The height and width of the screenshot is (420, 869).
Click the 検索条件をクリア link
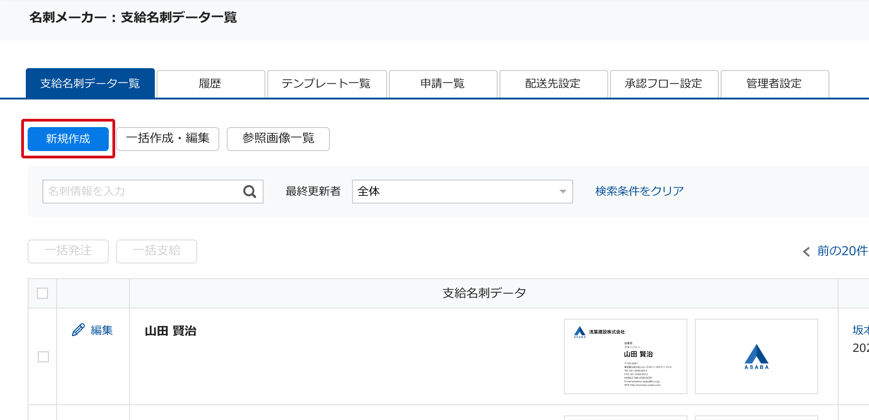[639, 191]
